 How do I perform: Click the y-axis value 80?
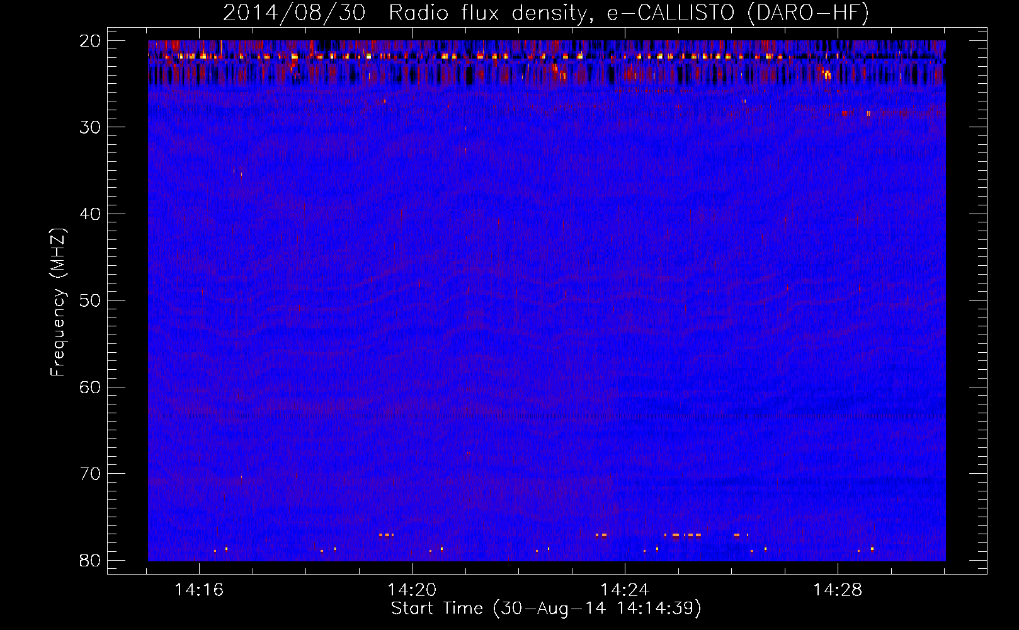pos(91,561)
